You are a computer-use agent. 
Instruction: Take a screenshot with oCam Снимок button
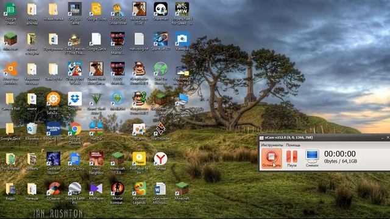[312, 158]
